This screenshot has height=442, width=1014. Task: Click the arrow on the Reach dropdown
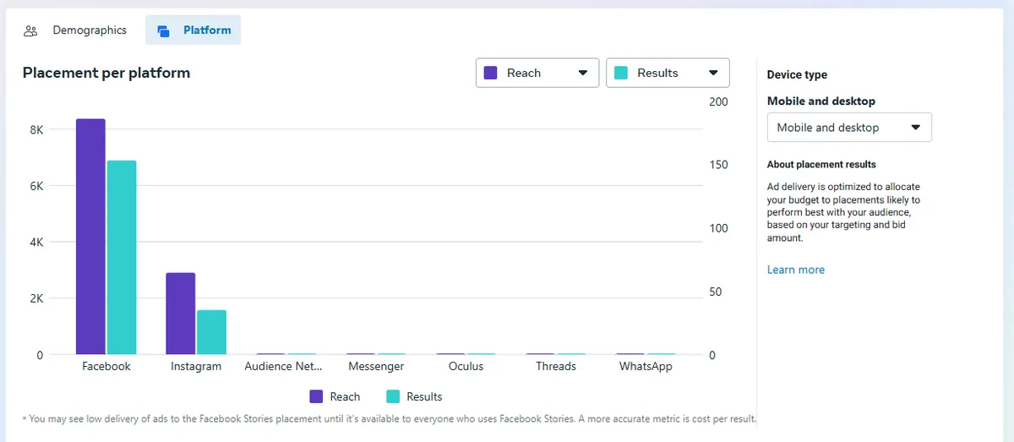tap(582, 73)
